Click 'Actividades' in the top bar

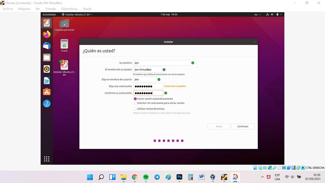49,14
